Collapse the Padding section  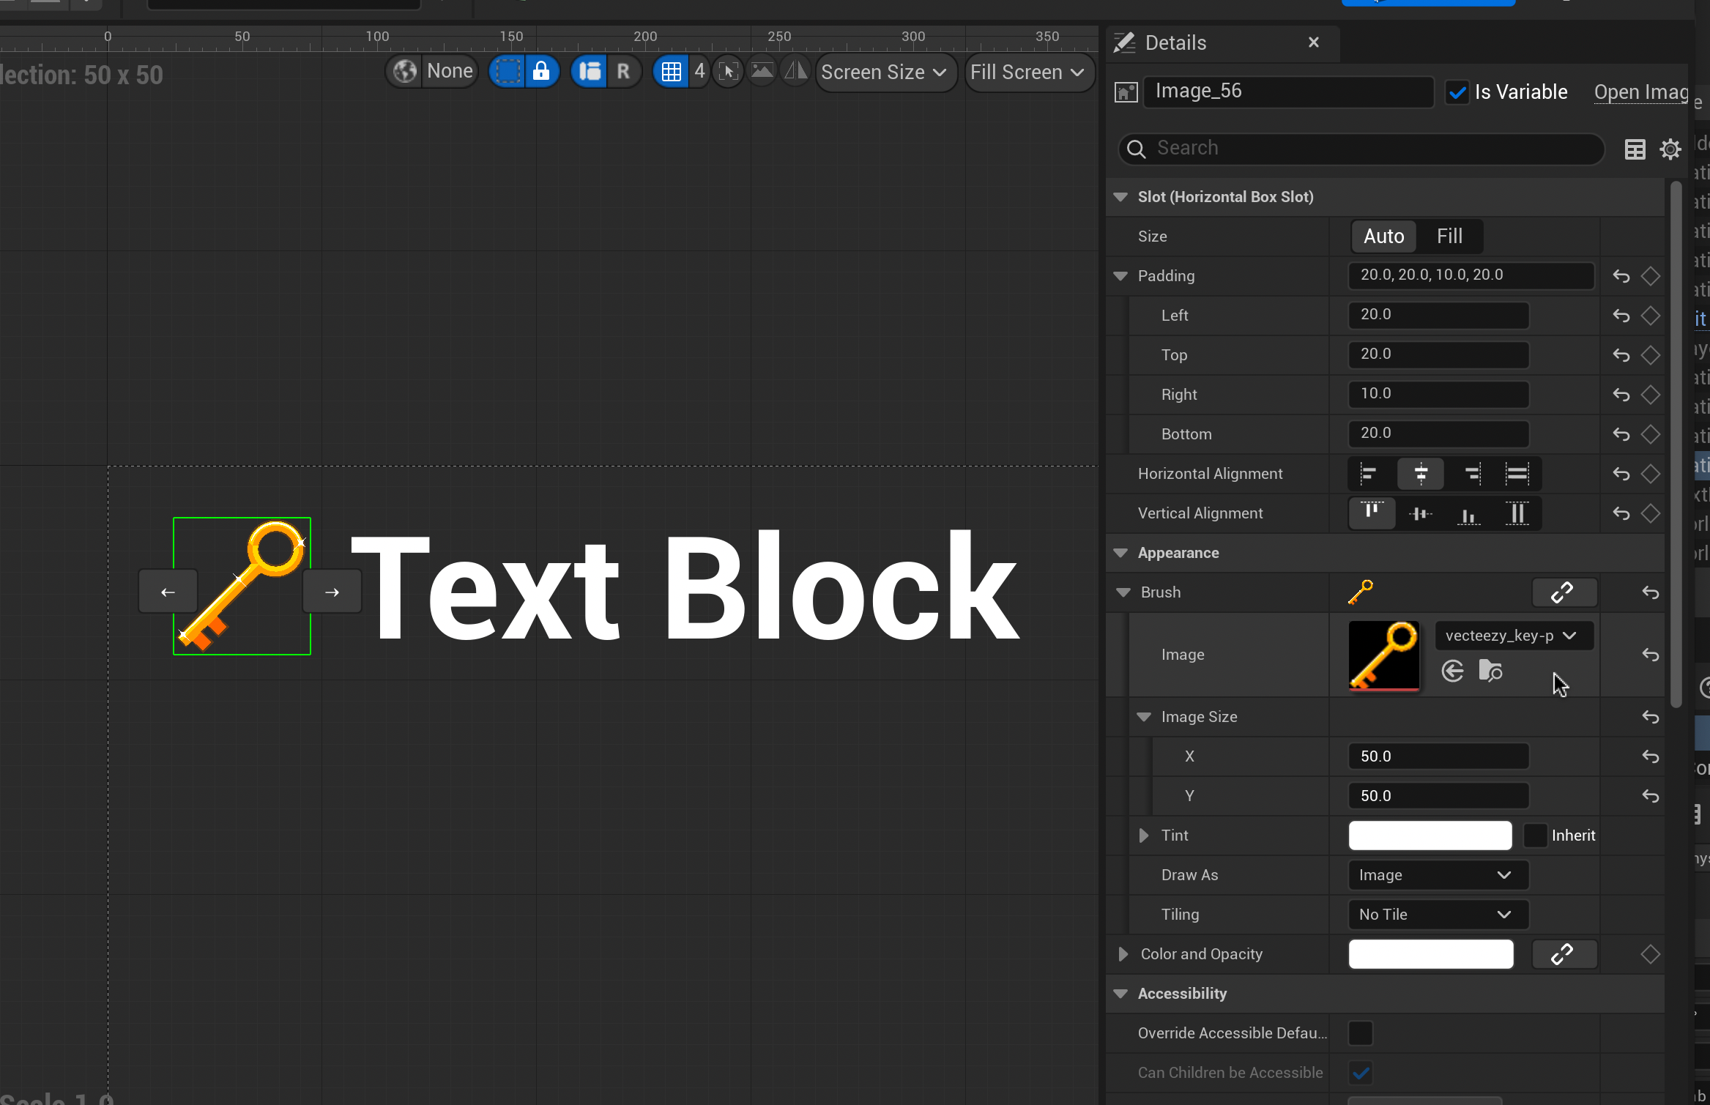tap(1120, 276)
